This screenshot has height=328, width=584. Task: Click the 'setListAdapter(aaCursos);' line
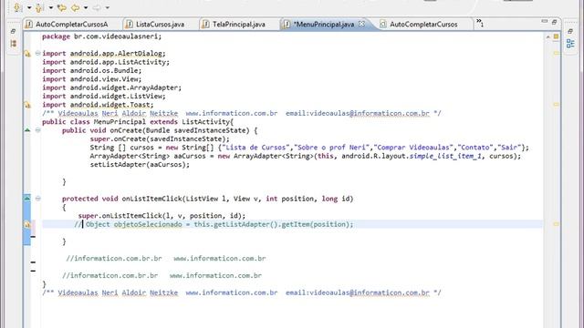[x=140, y=165]
